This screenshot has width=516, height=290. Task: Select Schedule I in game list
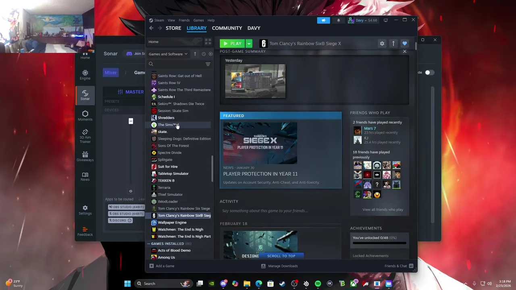pyautogui.click(x=166, y=97)
